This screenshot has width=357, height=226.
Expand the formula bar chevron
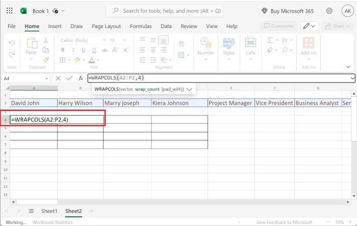352,78
